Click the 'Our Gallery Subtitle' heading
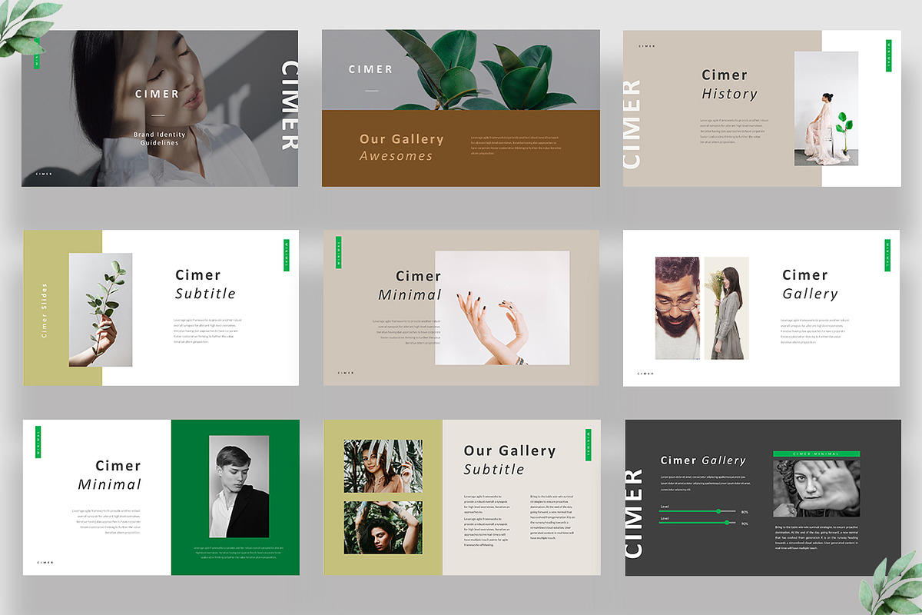Viewport: 922px width, 615px height. [x=509, y=460]
